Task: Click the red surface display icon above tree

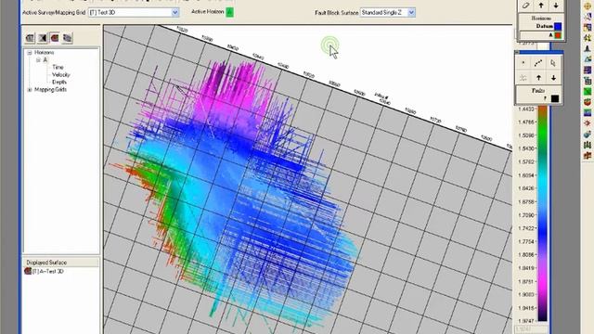Action: [x=55, y=38]
